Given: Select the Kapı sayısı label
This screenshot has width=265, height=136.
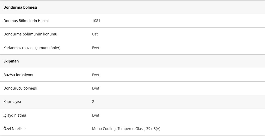Looking at the screenshot, I should point(12,102).
